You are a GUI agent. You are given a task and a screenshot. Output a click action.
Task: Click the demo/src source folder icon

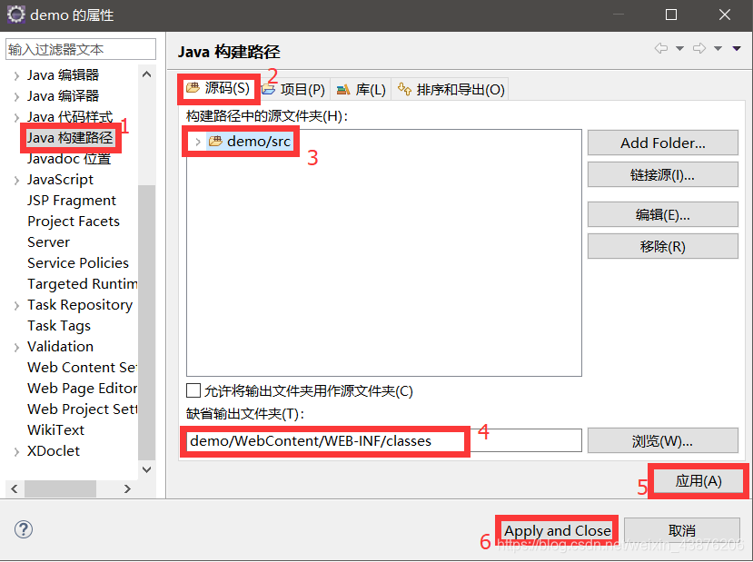point(215,141)
